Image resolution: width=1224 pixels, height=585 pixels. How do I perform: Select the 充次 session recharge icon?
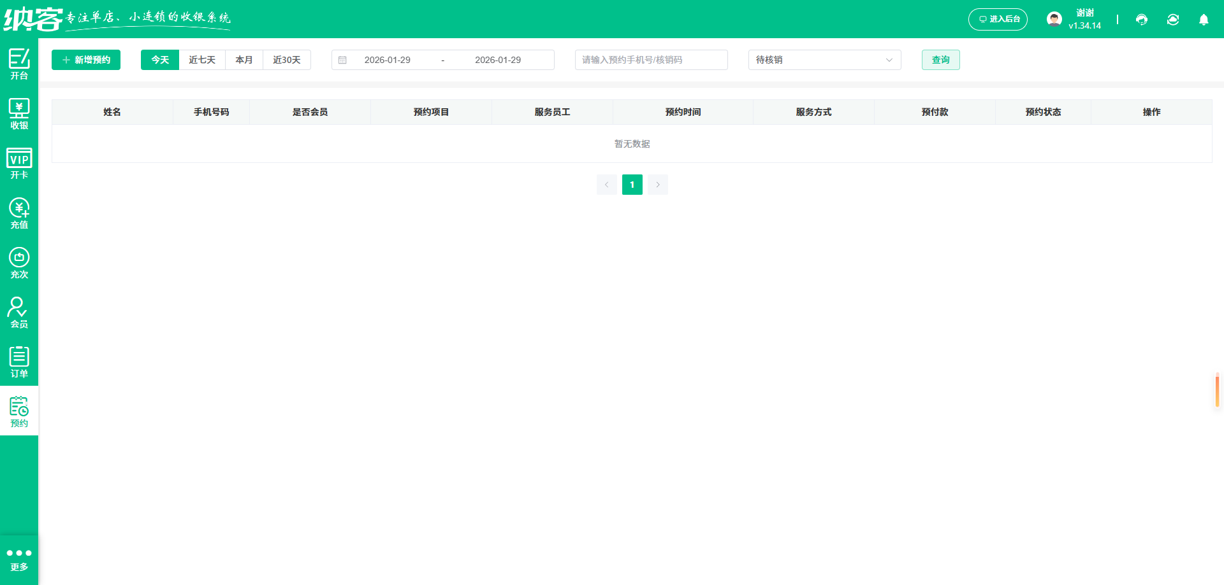click(19, 261)
